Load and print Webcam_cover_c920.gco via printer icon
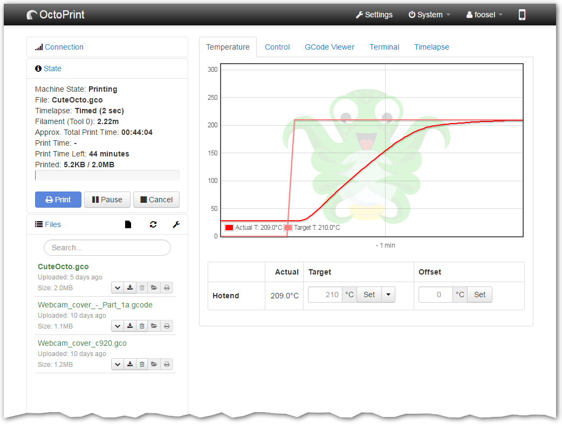This screenshot has height=424, width=562. 167,364
